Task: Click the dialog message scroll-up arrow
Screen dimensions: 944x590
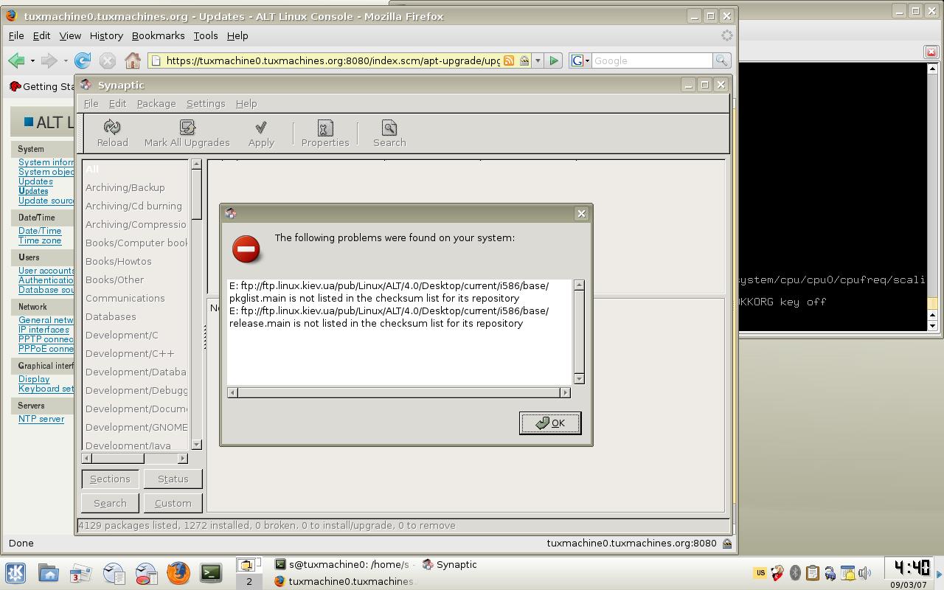Action: (x=579, y=285)
